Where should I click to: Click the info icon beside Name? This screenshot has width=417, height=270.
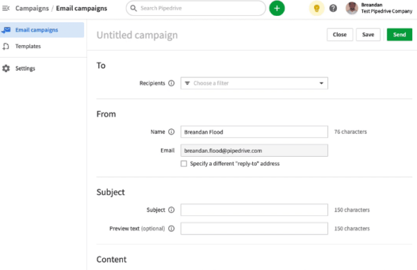coord(172,132)
